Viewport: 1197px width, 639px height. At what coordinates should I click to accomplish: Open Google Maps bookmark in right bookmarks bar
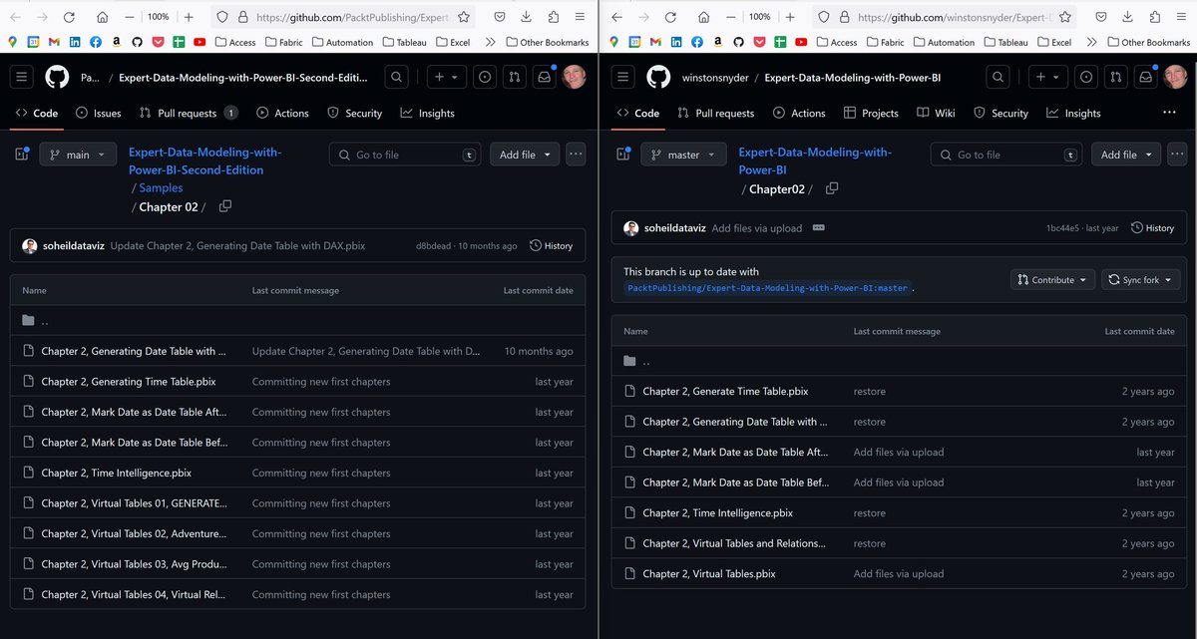coord(614,42)
